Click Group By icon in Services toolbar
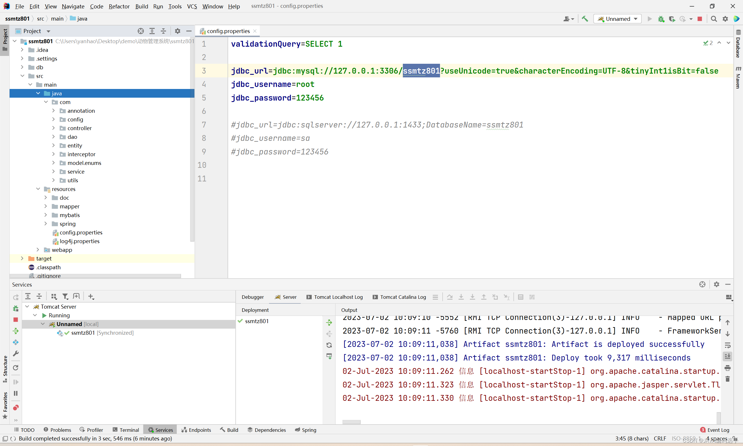 [54, 296]
